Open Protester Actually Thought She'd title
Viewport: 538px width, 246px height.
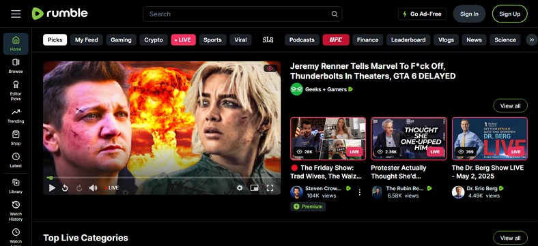399,172
